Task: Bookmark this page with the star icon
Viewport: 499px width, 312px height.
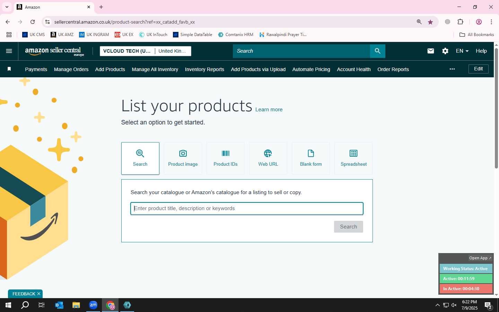Action: click(430, 22)
